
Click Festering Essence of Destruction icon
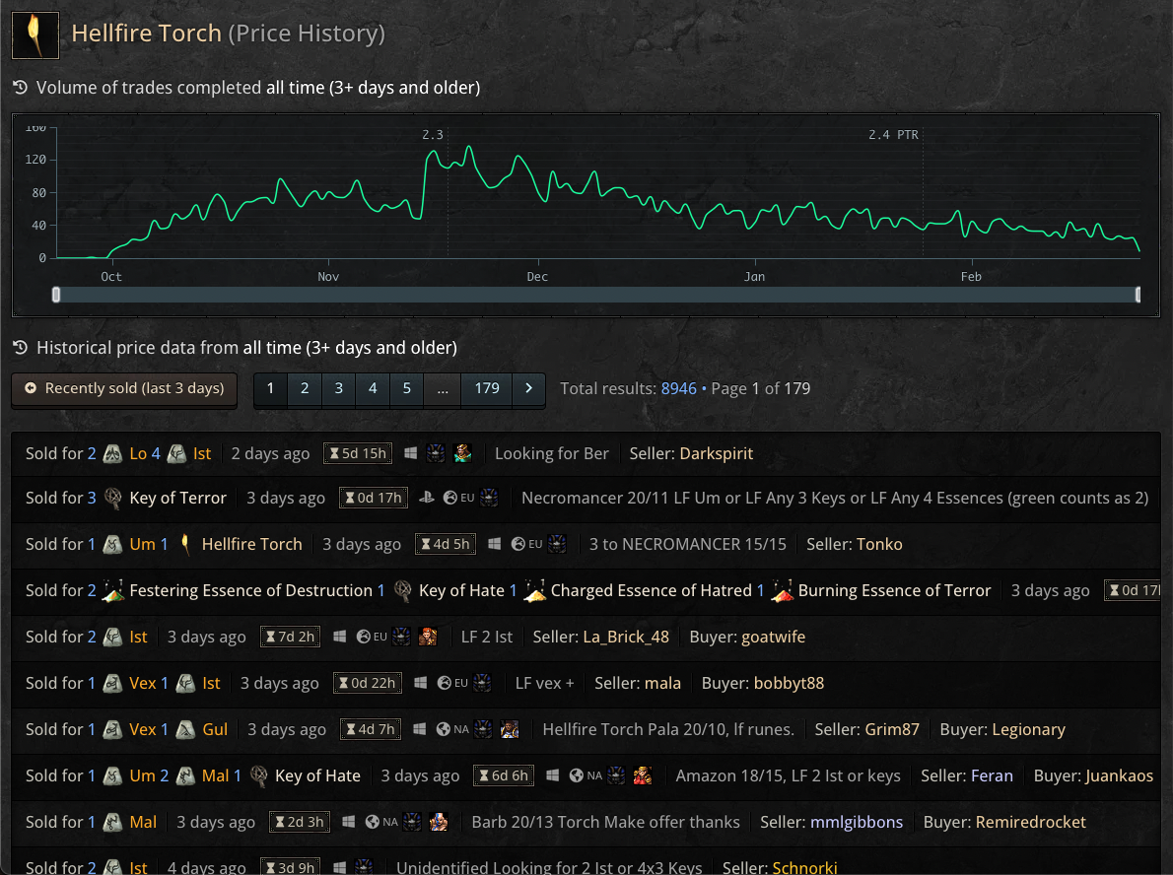coord(113,591)
